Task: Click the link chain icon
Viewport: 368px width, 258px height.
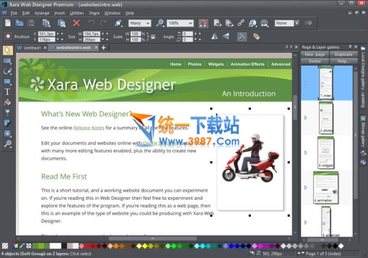Action: pos(241,23)
